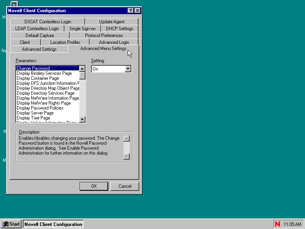305x229 pixels.
Task: Choose Display Server Page parameter
Action: click(x=48, y=113)
